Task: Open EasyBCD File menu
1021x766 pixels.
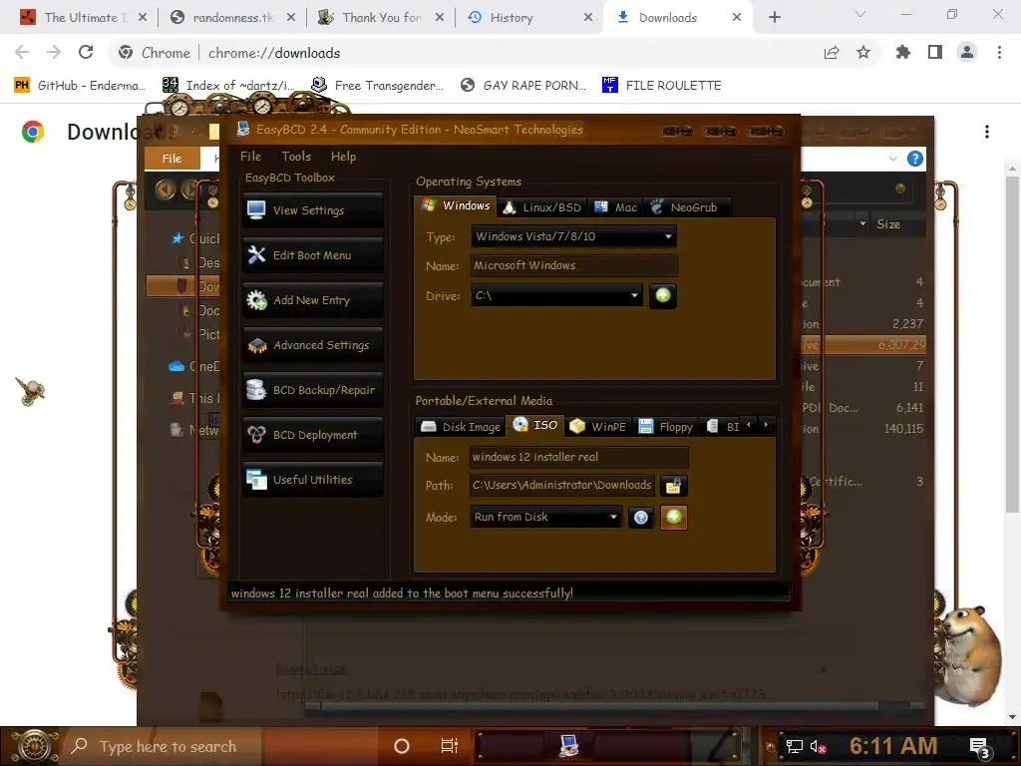Action: [x=250, y=157]
